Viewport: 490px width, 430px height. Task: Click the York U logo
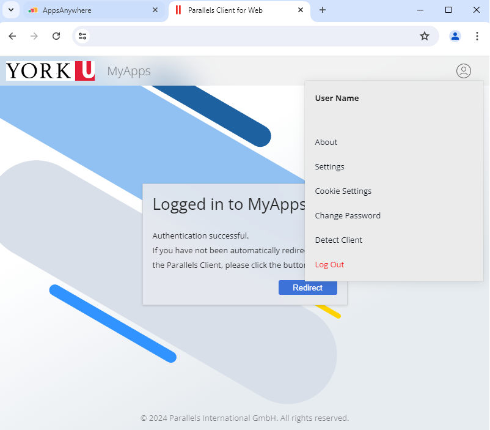[x=50, y=71]
